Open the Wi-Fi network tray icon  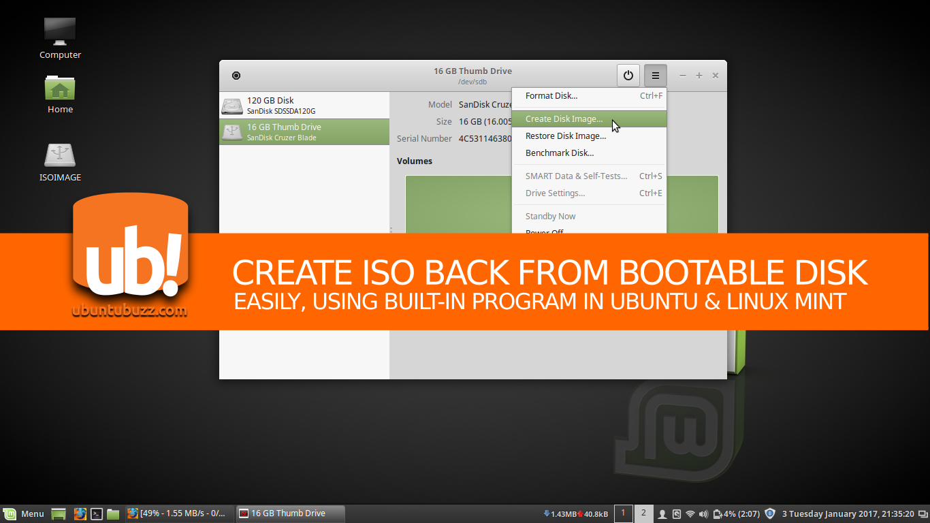pos(690,514)
